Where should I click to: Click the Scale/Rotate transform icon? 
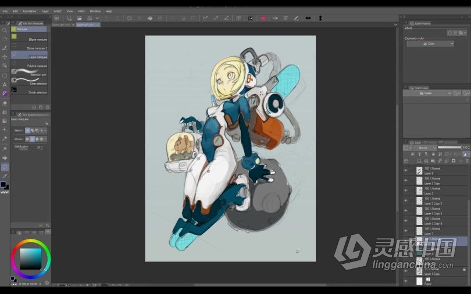(x=160, y=18)
